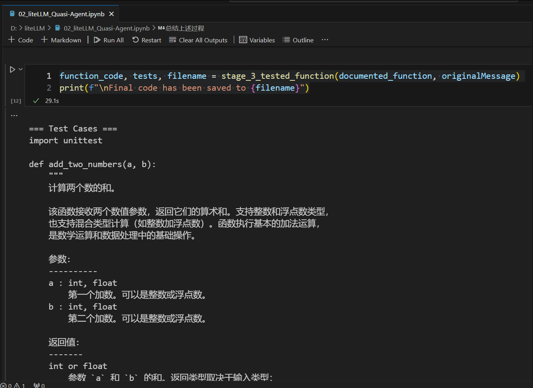This screenshot has height=388, width=533.
Task: Clear All Outputs in the notebook
Action: 198,40
